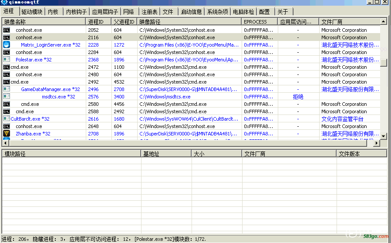
Task: Switch to the 应用层钩子 tab
Action: click(105, 12)
